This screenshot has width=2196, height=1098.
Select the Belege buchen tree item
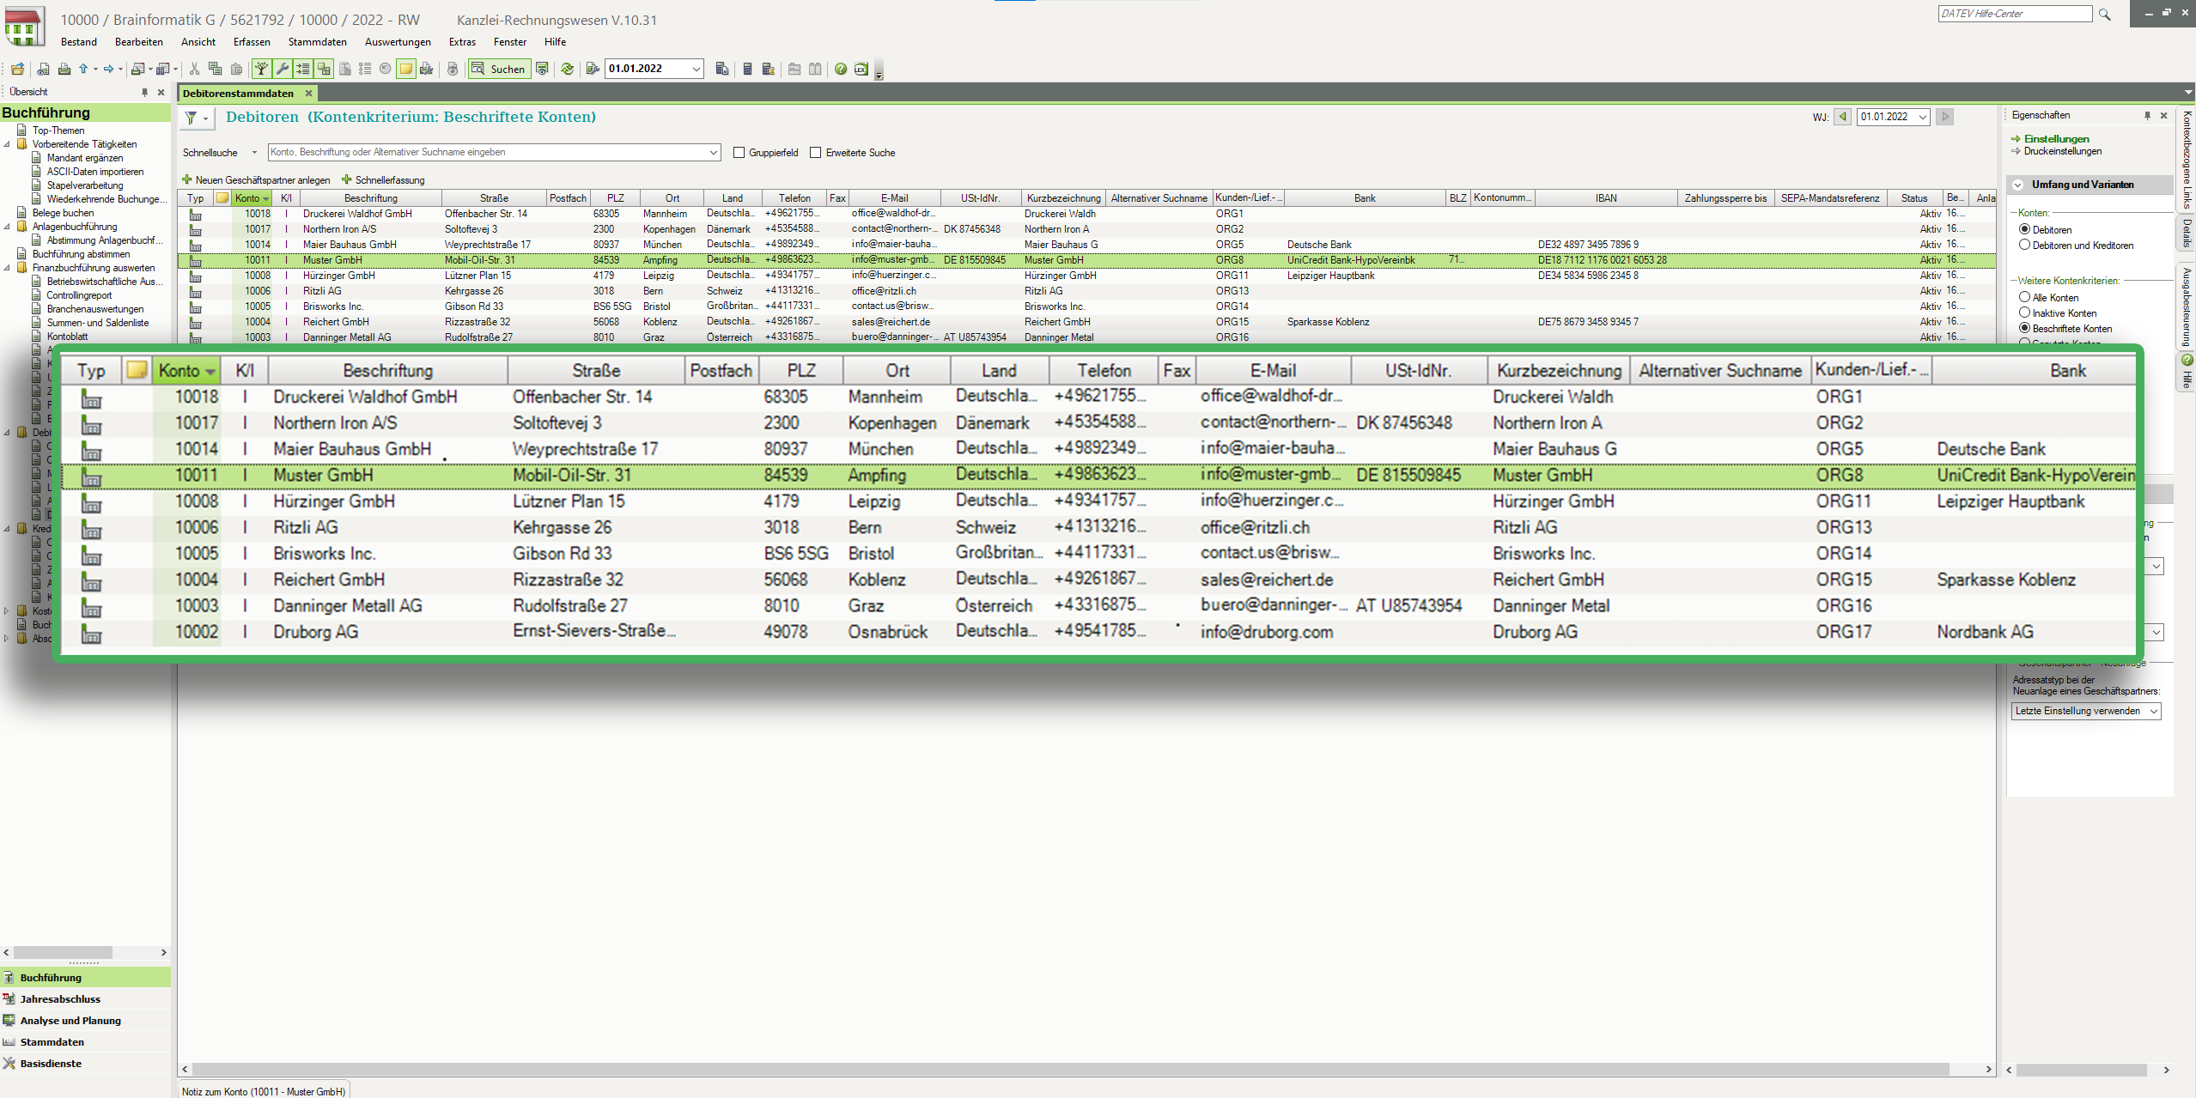point(63,213)
